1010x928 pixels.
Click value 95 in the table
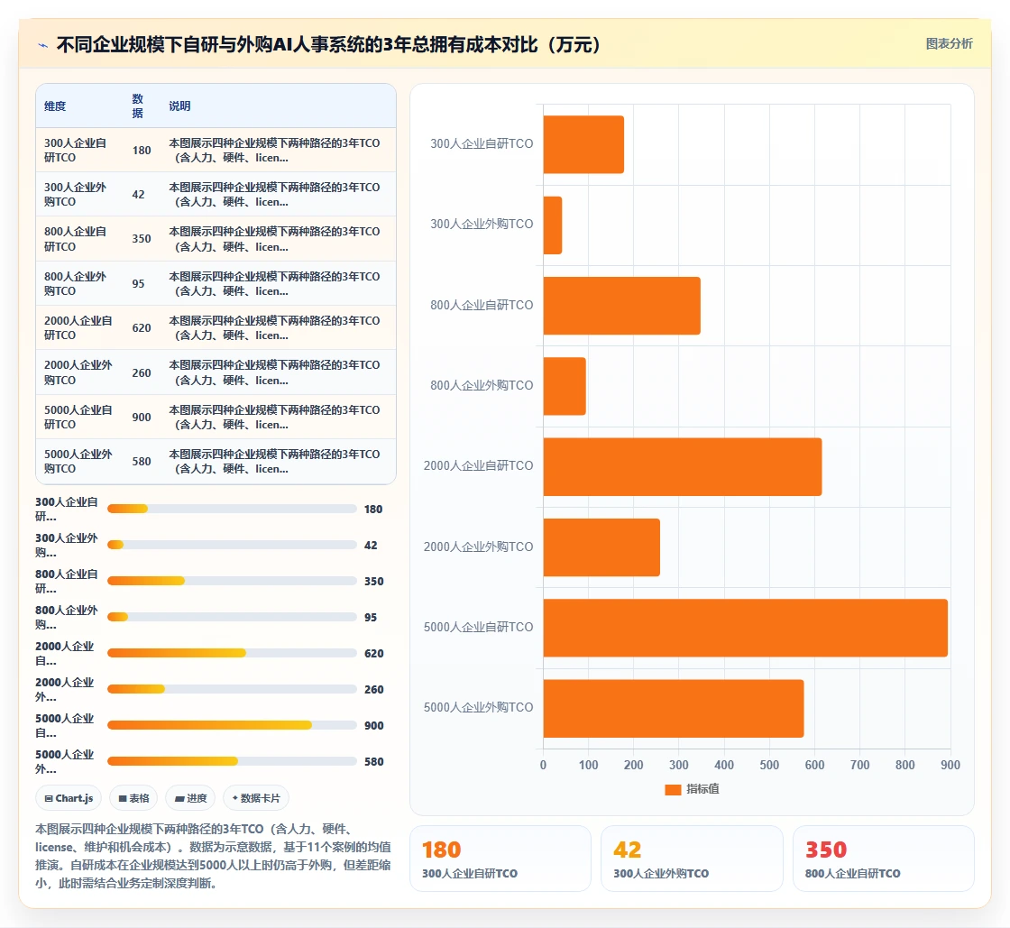click(139, 283)
